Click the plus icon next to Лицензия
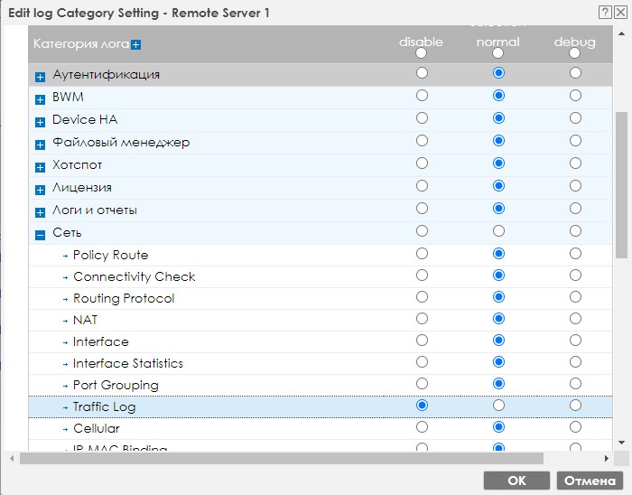 point(40,189)
